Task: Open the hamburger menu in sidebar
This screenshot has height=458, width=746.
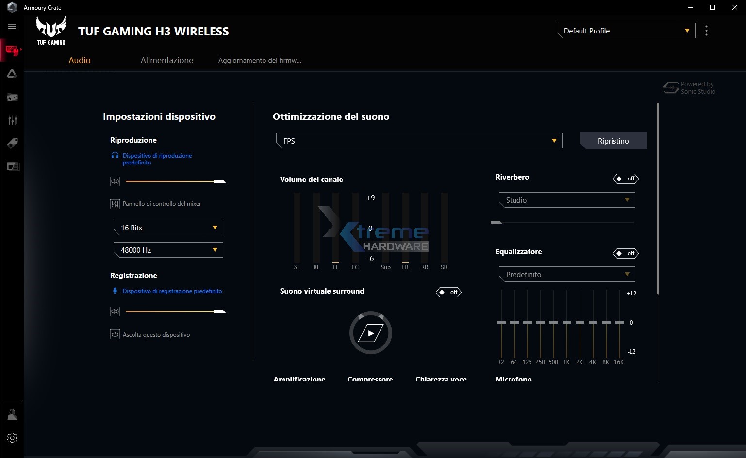Action: pyautogui.click(x=12, y=27)
